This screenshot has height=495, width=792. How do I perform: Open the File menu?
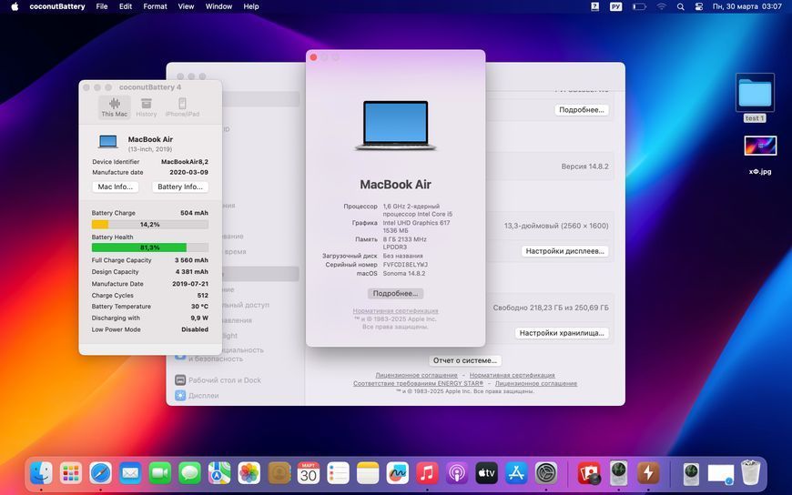coord(102,6)
